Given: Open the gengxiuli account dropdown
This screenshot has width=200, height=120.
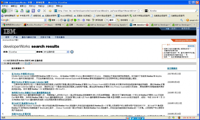Looking at the screenshot, I should [x=198, y=20].
